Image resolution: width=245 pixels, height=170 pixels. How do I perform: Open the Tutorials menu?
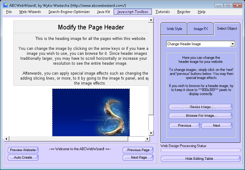[162, 12]
